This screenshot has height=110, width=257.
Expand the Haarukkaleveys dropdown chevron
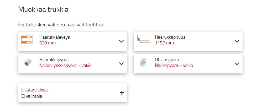(121, 41)
